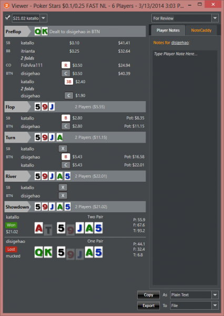The height and width of the screenshot is (316, 224).
Task: Click katallo's river check X badge
Action: tap(63, 187)
